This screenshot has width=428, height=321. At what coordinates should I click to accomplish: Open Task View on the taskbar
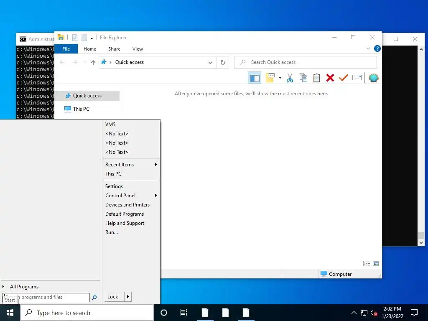(x=184, y=313)
